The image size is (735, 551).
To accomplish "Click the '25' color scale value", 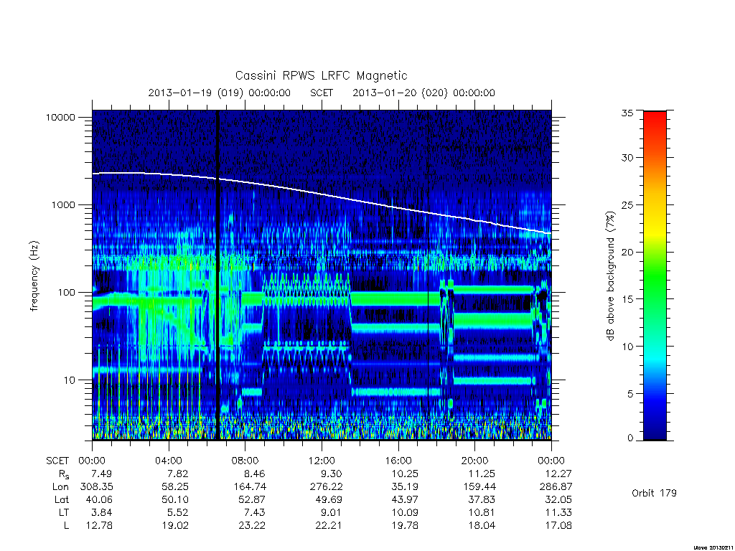I will point(627,204).
